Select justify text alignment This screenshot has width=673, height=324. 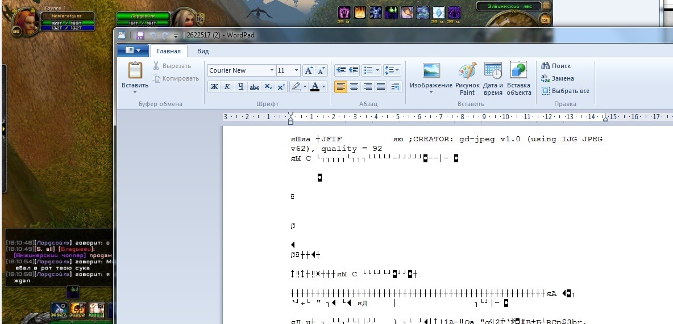381,87
